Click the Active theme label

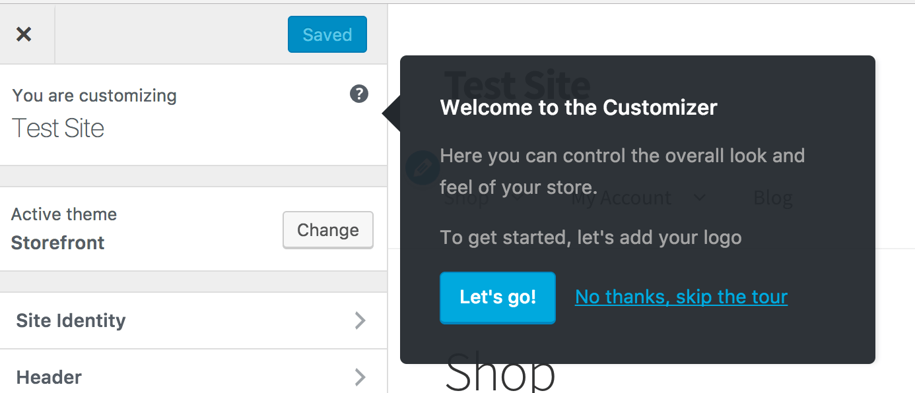pyautogui.click(x=63, y=214)
